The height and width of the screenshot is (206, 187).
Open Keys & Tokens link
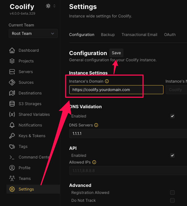(x=32, y=136)
